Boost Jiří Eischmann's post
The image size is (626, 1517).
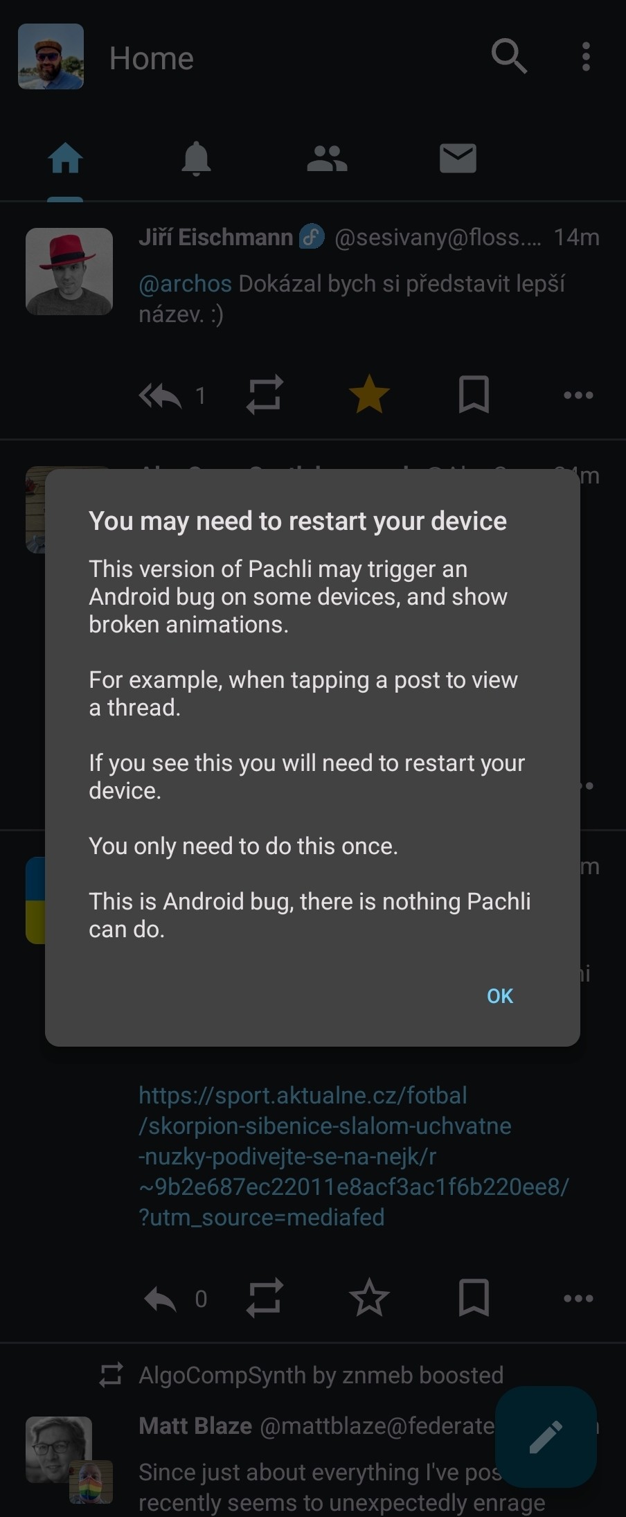click(265, 395)
